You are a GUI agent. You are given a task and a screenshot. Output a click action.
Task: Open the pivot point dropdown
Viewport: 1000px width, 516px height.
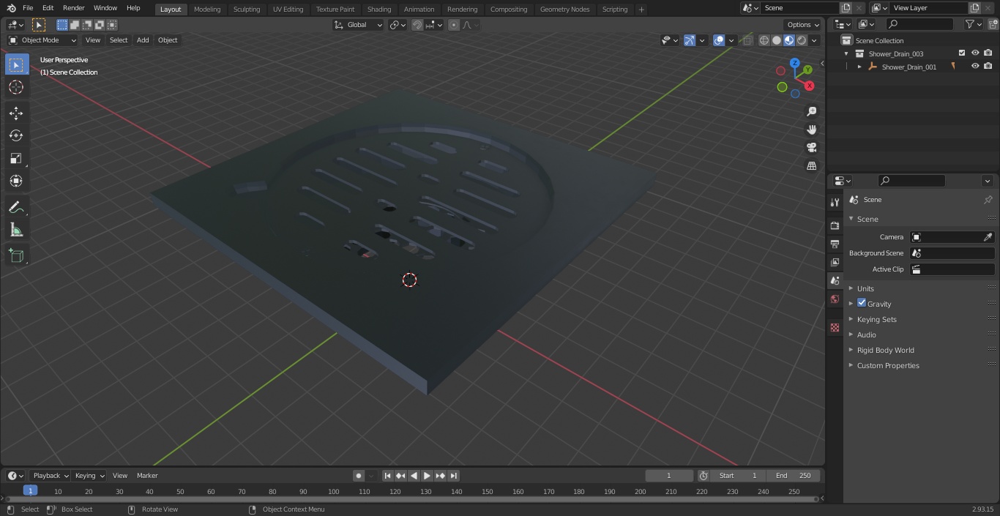[x=398, y=25]
